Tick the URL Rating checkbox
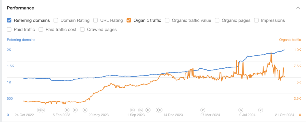Viewport: 306px width, 122px height. point(96,20)
